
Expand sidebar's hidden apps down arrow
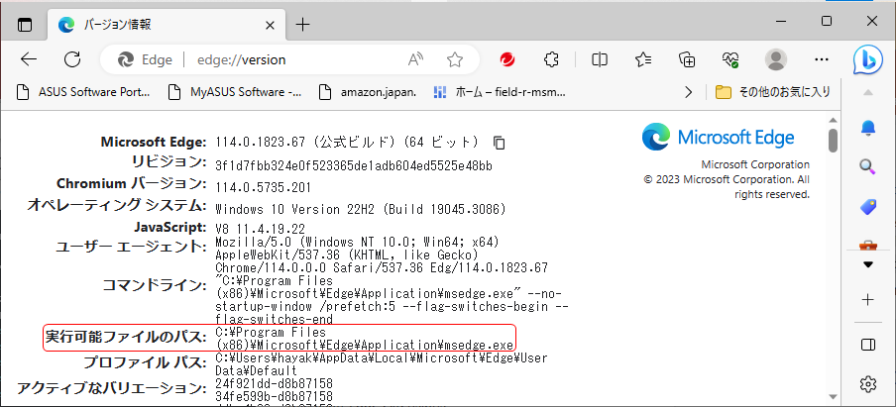(x=868, y=264)
